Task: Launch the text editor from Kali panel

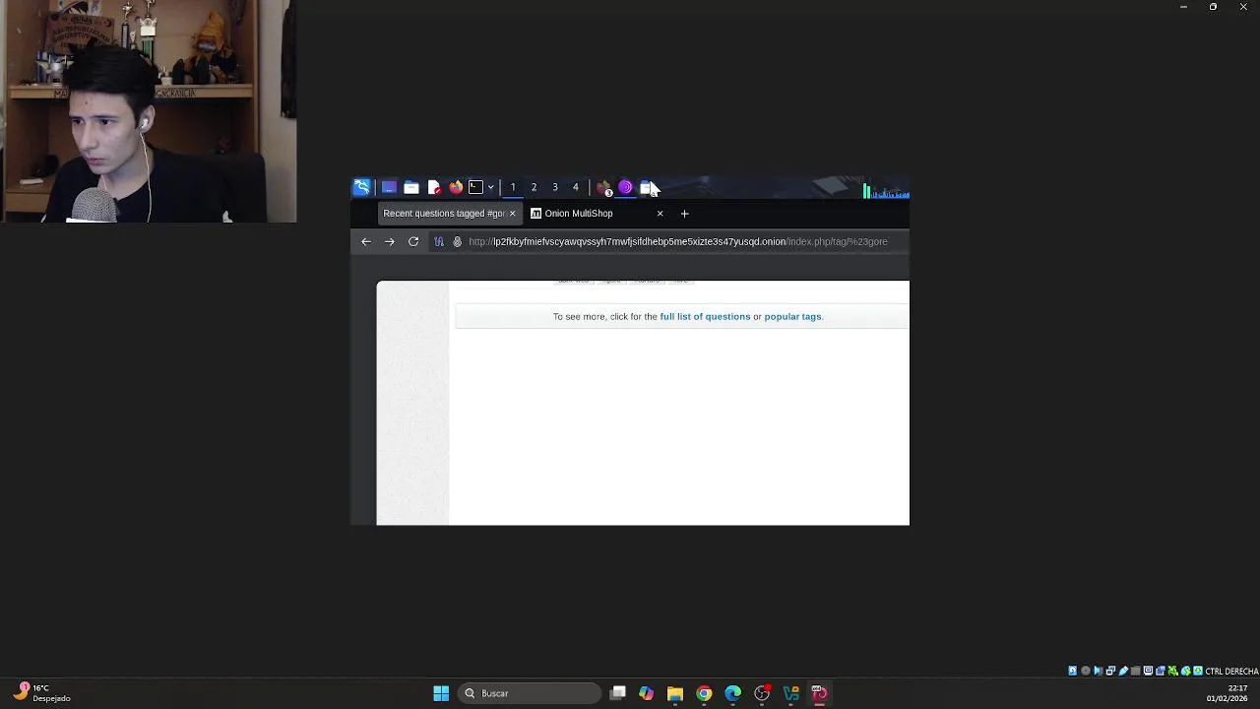Action: tap(433, 187)
